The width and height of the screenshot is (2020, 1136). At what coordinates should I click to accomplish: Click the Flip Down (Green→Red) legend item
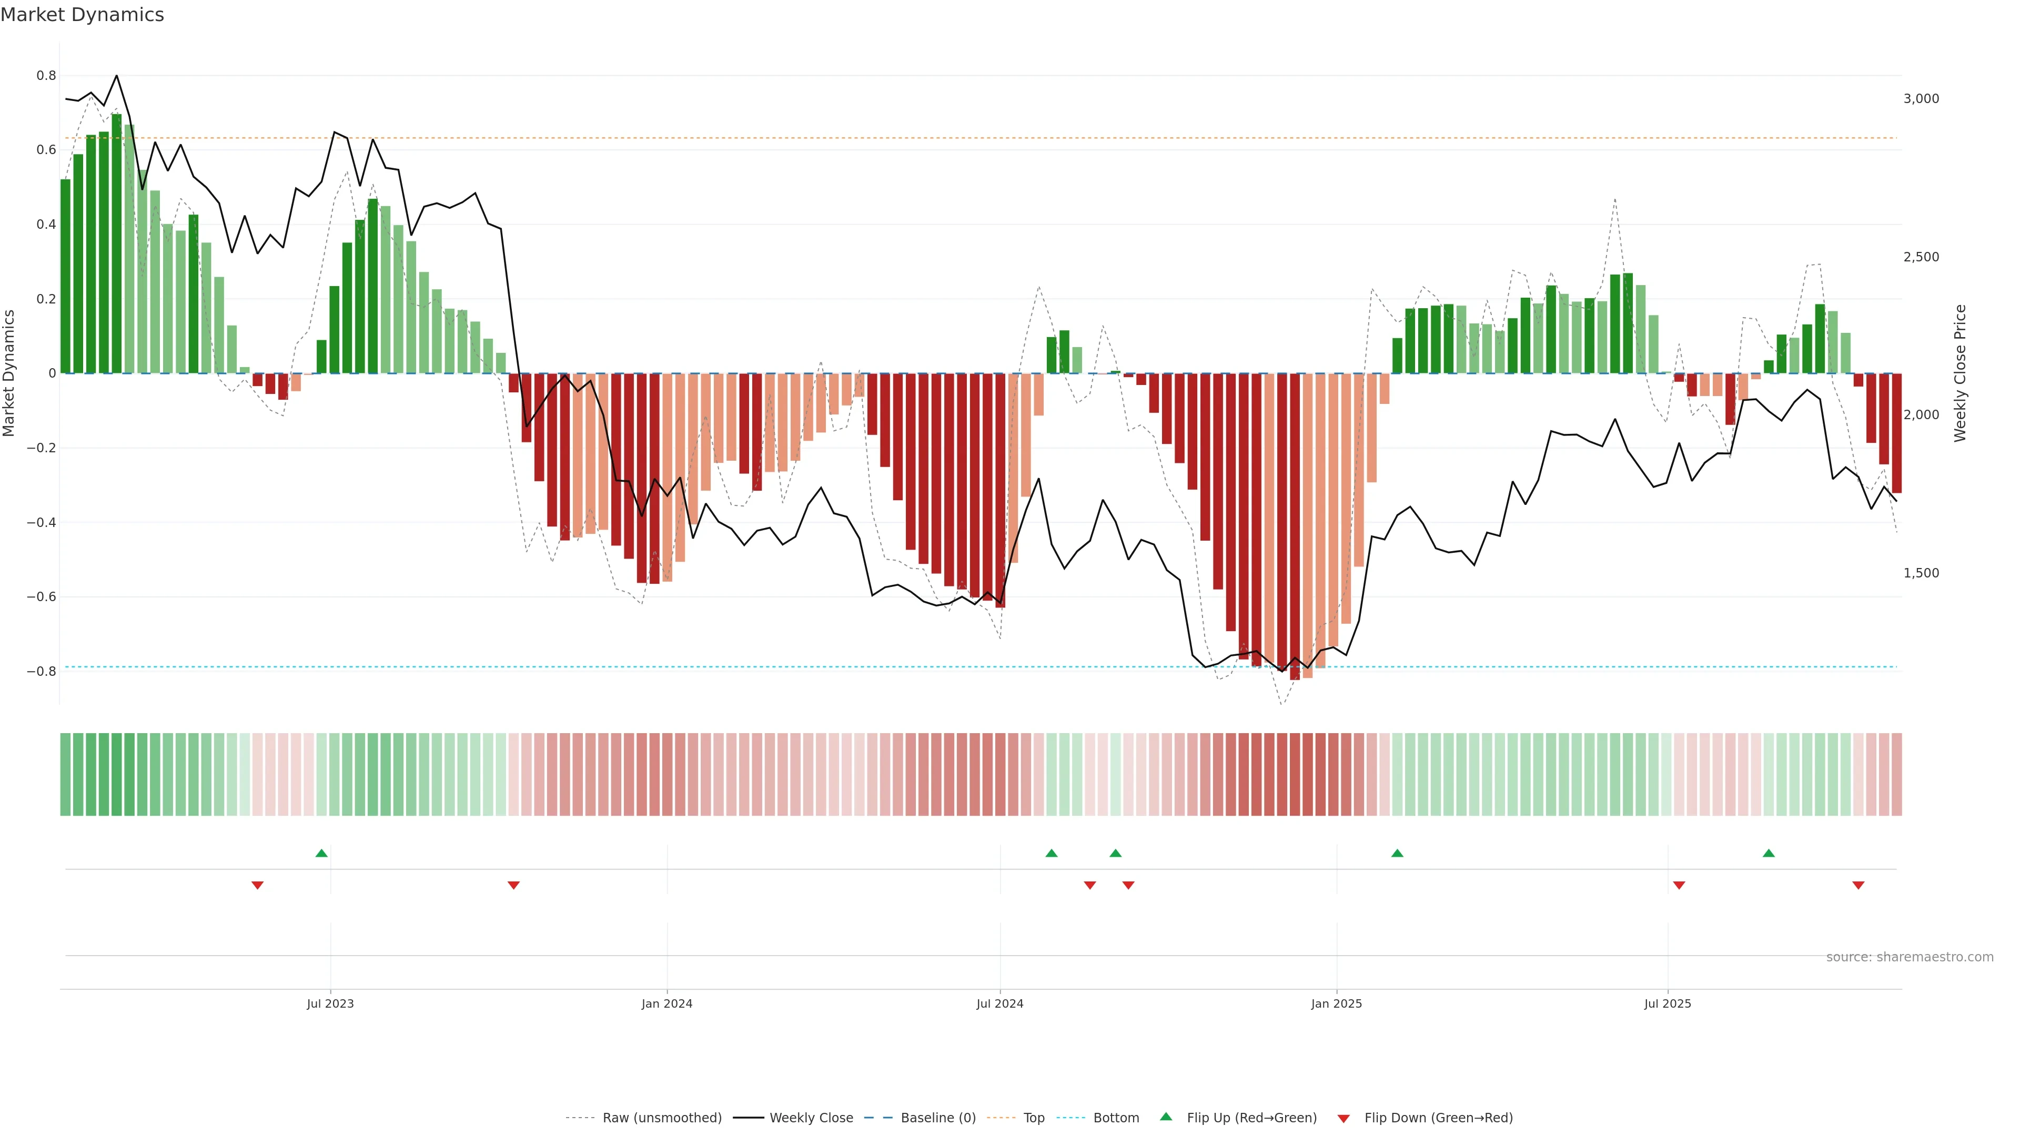[x=1438, y=1118]
